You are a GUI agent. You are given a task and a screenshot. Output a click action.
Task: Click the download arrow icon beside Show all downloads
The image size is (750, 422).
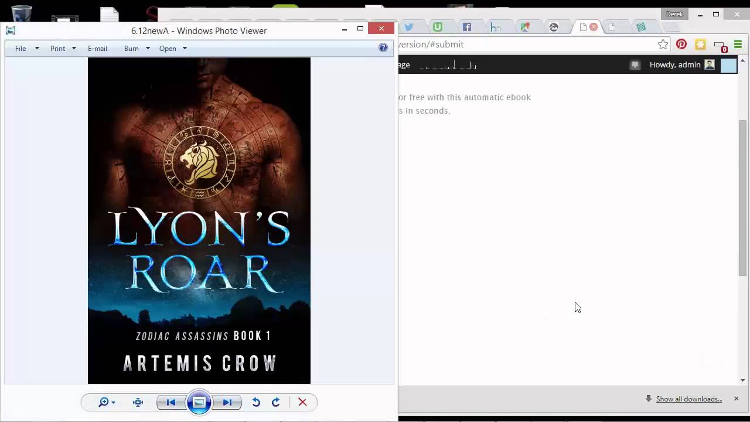point(649,399)
